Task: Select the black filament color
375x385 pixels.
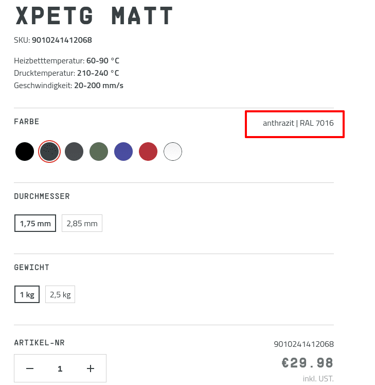Action: [x=25, y=152]
